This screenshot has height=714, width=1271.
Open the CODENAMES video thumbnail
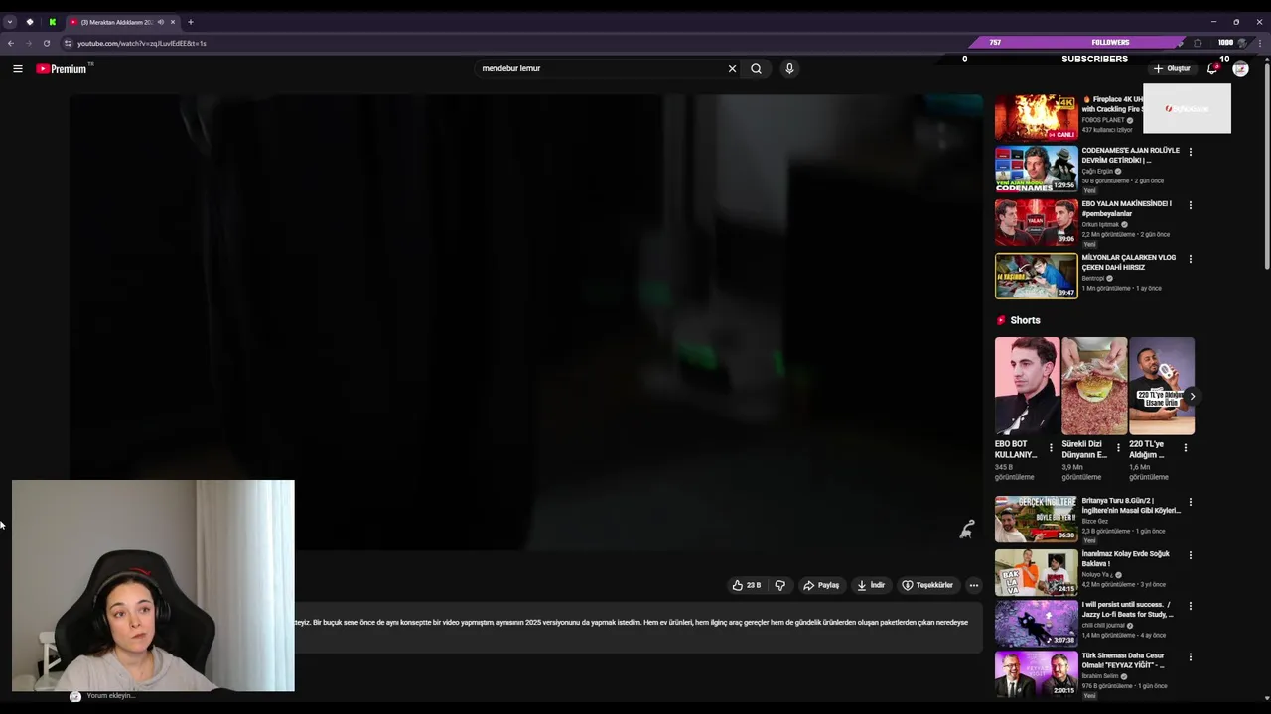coord(1036,170)
